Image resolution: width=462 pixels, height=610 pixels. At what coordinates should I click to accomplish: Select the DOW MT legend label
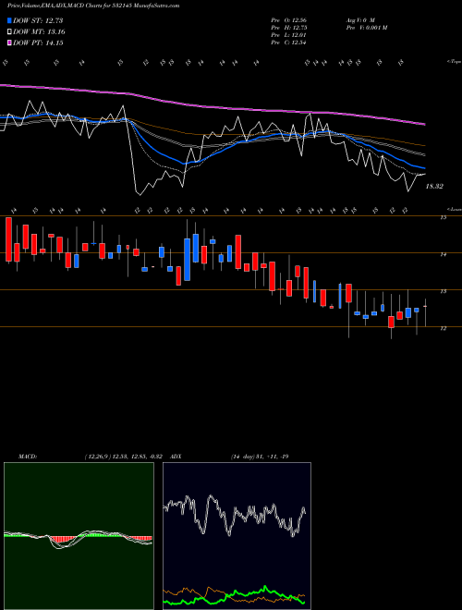pos(39,32)
